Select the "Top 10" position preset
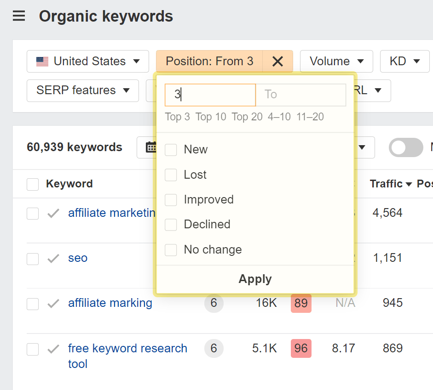 pos(210,117)
